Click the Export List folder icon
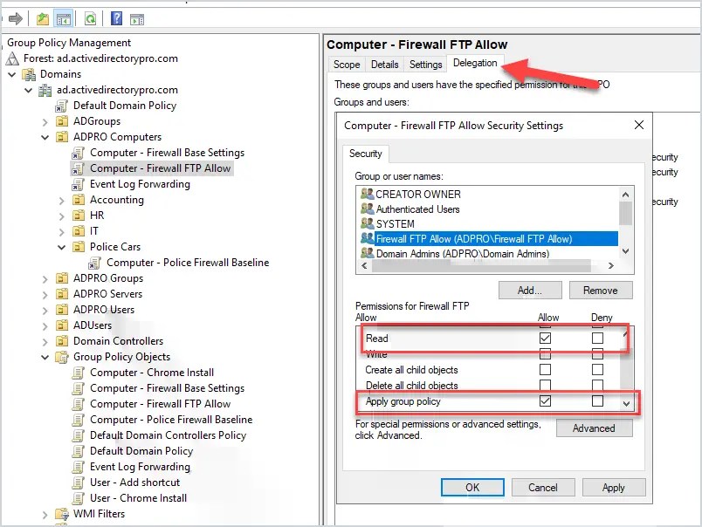 tap(42, 17)
